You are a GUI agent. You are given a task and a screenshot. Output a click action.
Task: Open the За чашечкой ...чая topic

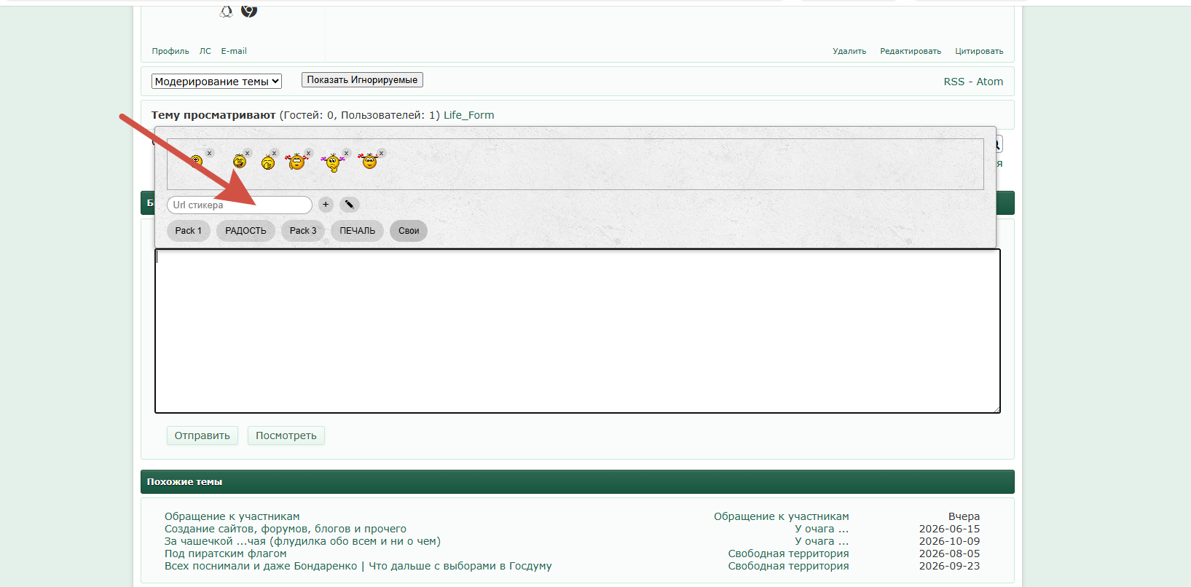pos(302,541)
